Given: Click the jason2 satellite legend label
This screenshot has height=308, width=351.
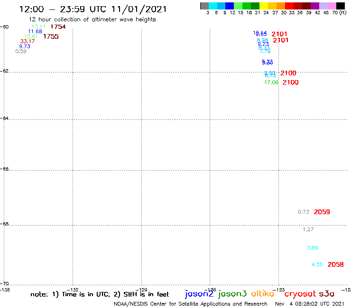Looking at the screenshot, I should pos(199,294).
